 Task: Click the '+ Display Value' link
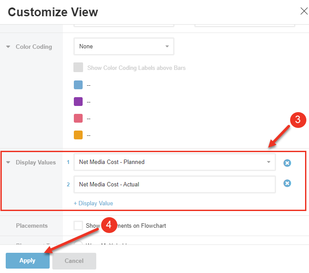click(93, 203)
